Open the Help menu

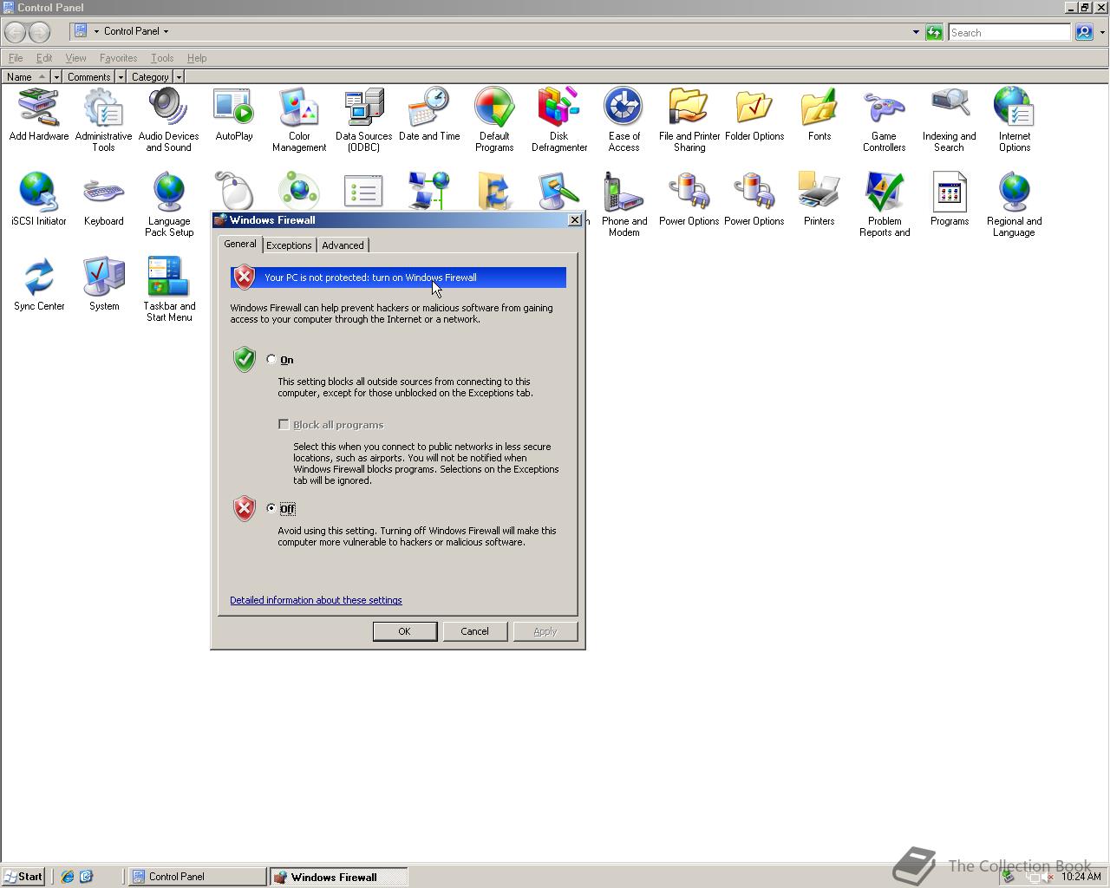point(197,58)
